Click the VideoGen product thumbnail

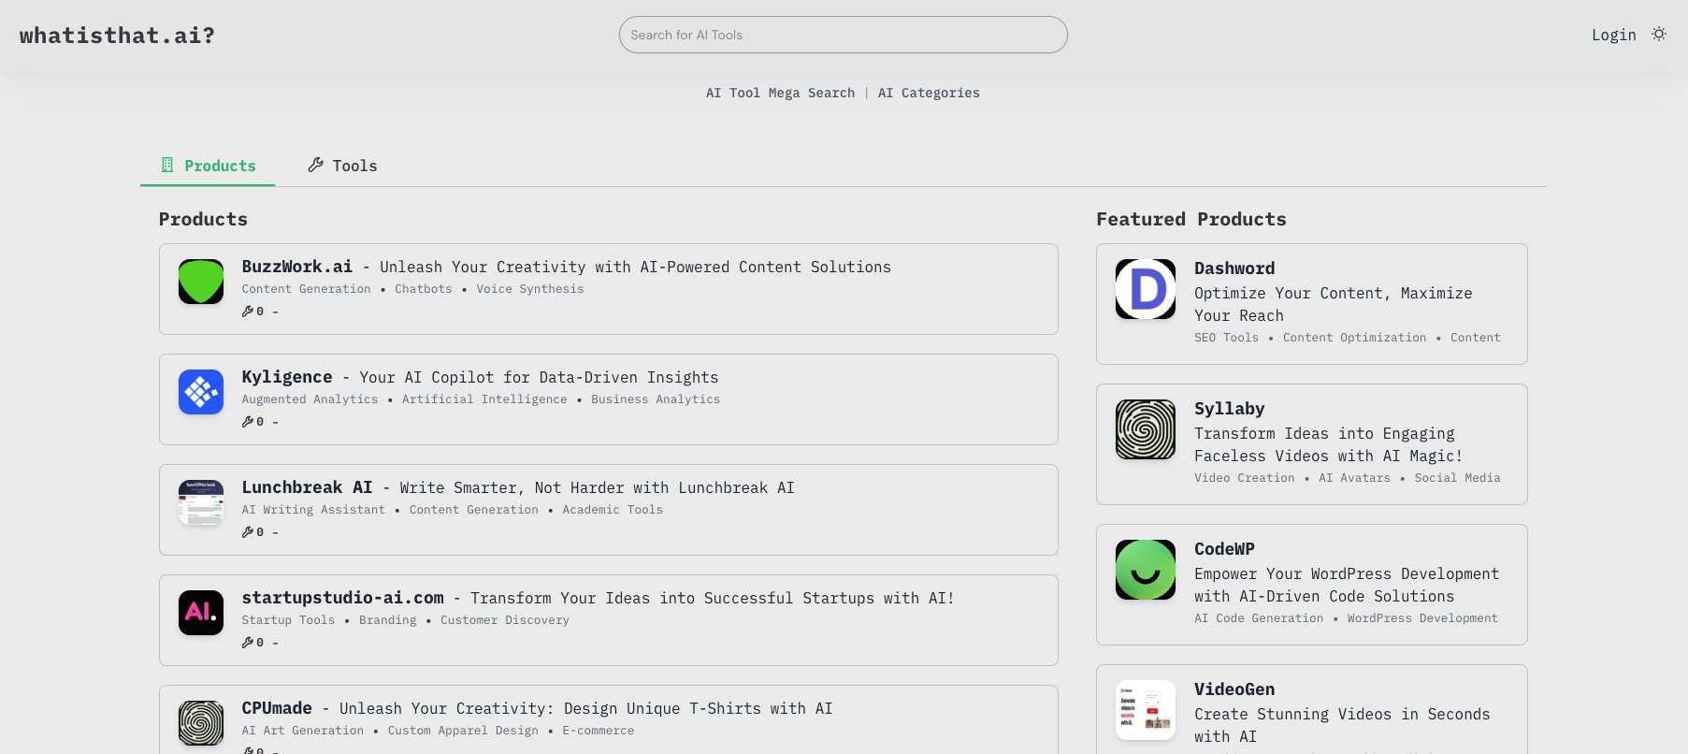tap(1146, 710)
